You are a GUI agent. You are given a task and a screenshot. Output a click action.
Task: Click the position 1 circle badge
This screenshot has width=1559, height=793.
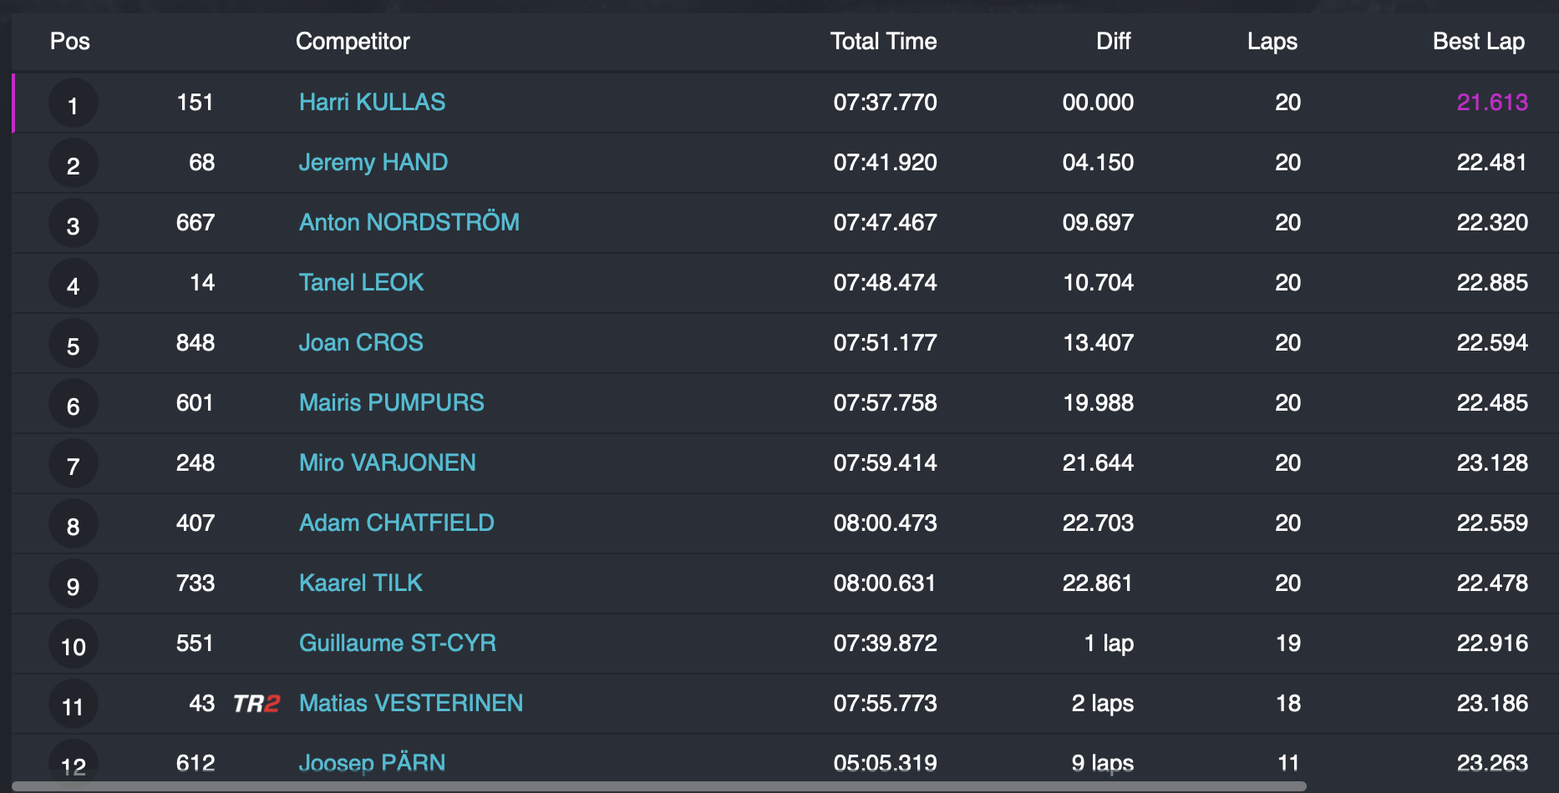(x=74, y=104)
